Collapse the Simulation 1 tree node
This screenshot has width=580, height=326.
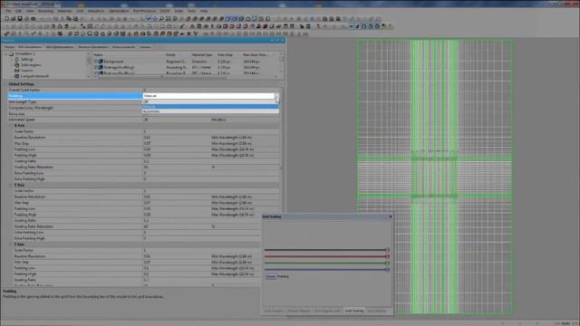pyautogui.click(x=6, y=53)
